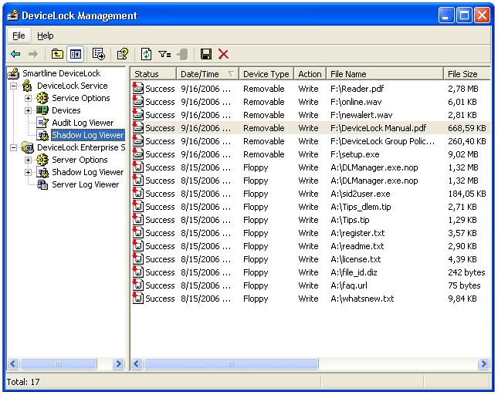The image size is (498, 395).
Task: Click the 242 bytes file size cell
Action: (466, 272)
